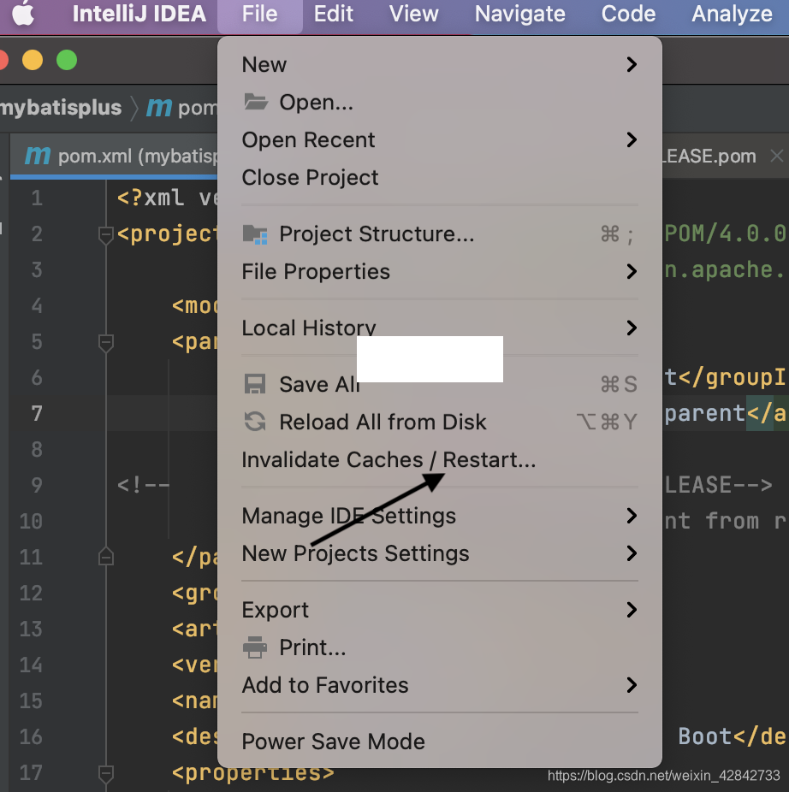Image resolution: width=789 pixels, height=792 pixels.
Task: Open the View menu
Action: 413,14
